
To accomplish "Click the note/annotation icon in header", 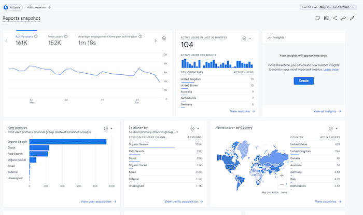I will coord(317,18).
